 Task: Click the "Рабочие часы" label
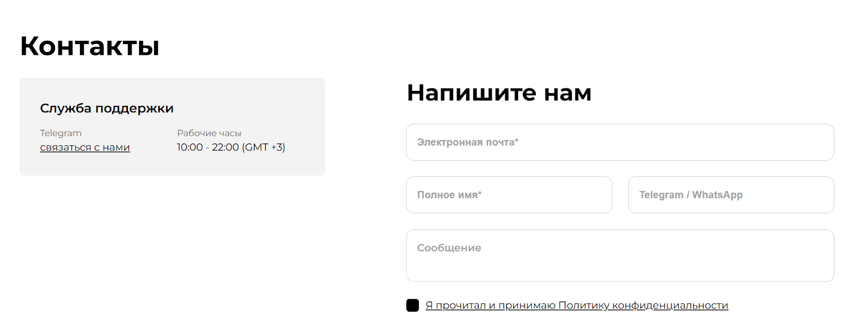coord(209,133)
